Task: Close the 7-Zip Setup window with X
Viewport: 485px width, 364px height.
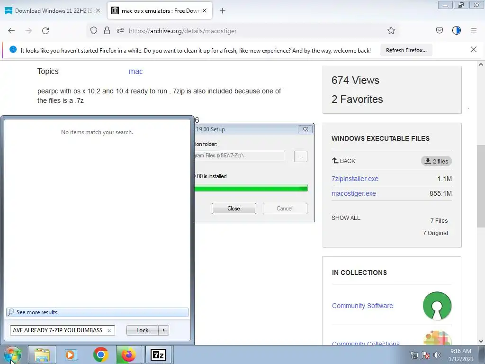Action: pos(305,129)
